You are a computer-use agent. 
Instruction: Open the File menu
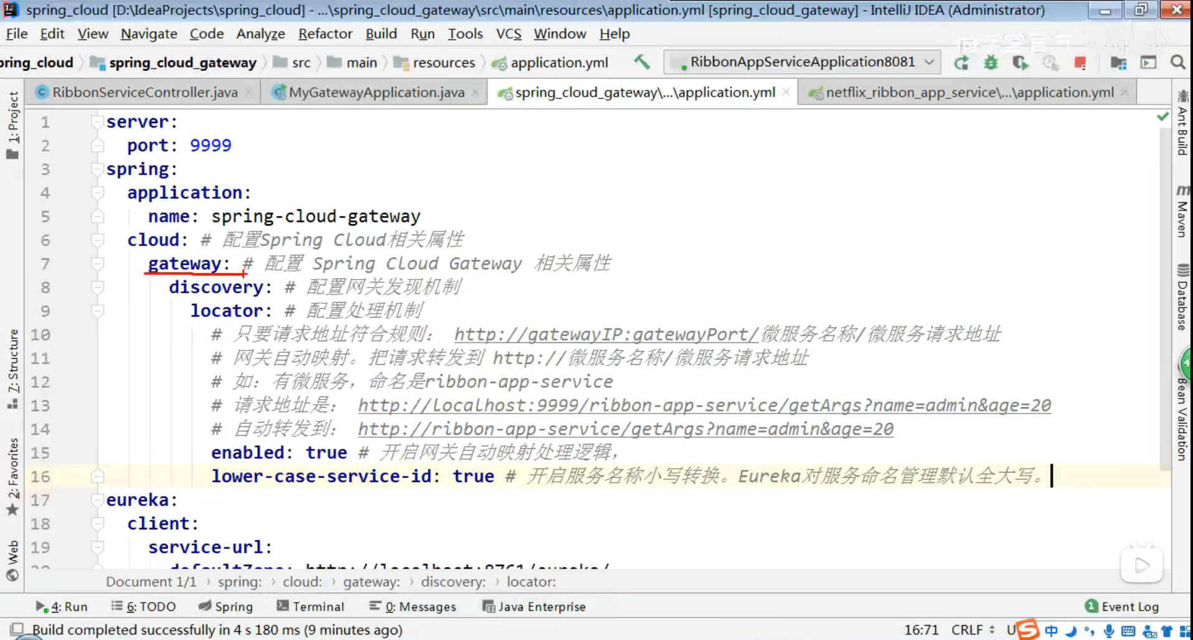(17, 34)
